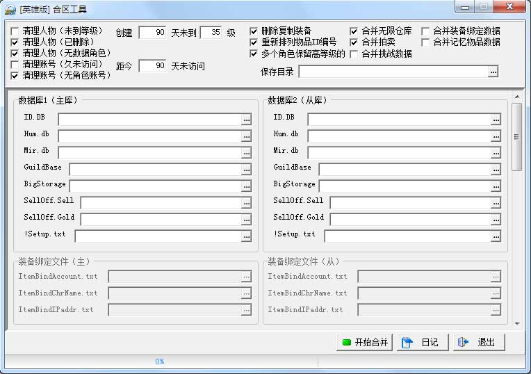Image resolution: width=531 pixels, height=374 pixels.
Task: Toggle 删除复制装备 checkbox
Action: 253,31
